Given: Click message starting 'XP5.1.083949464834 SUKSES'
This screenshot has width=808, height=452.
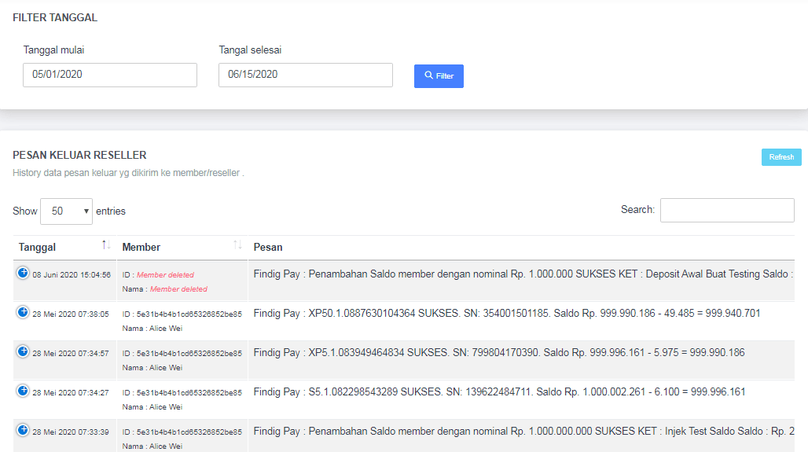Looking at the screenshot, I should pos(499,352).
